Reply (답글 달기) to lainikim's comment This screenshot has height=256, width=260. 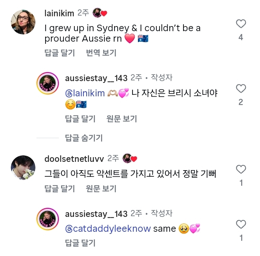click(x=60, y=53)
